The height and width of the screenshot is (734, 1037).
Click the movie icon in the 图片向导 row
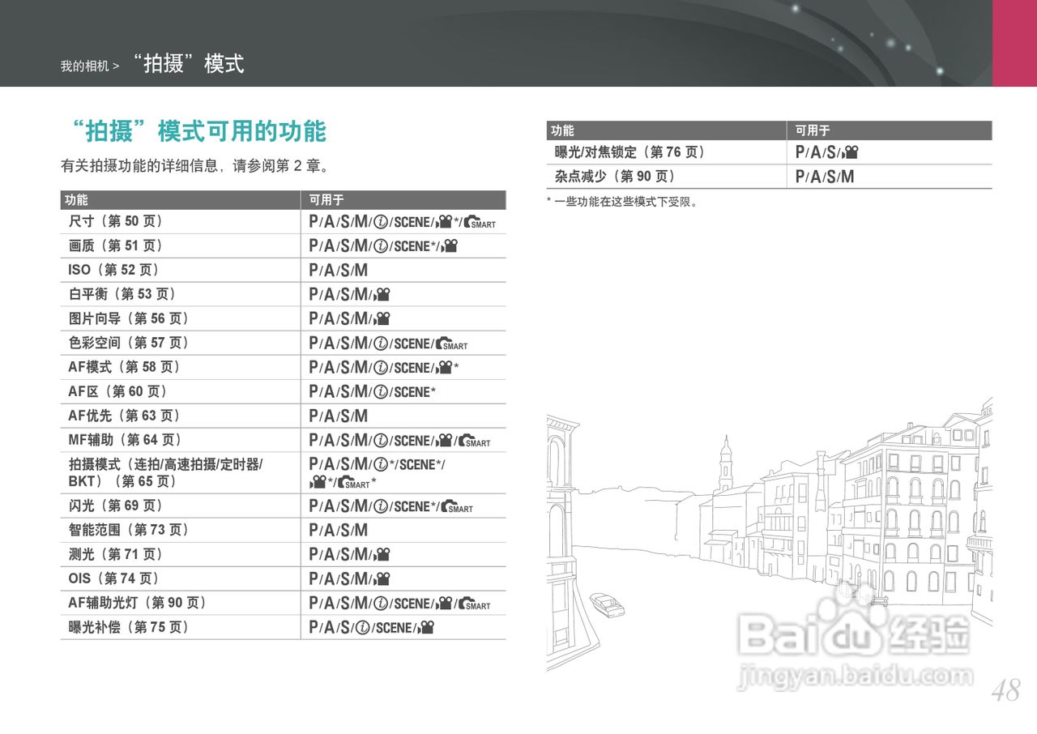(382, 319)
